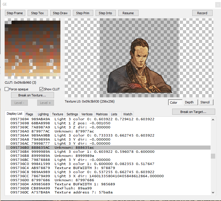Click highlighted row 095736B0 Unknown: 888635ac
This screenshot has height=201, width=221.
pyautogui.click(x=108, y=148)
